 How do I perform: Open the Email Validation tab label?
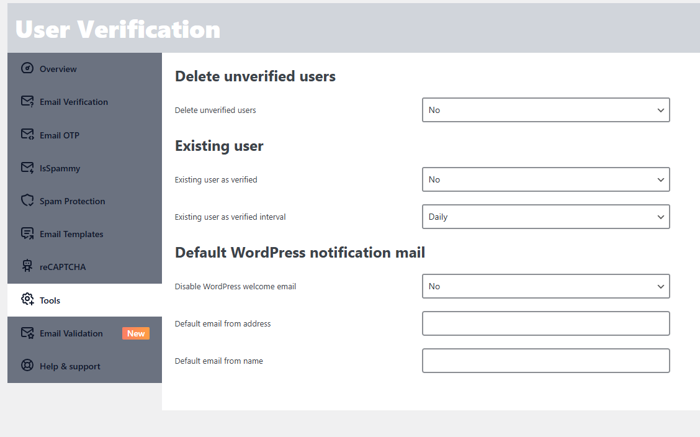tap(71, 333)
